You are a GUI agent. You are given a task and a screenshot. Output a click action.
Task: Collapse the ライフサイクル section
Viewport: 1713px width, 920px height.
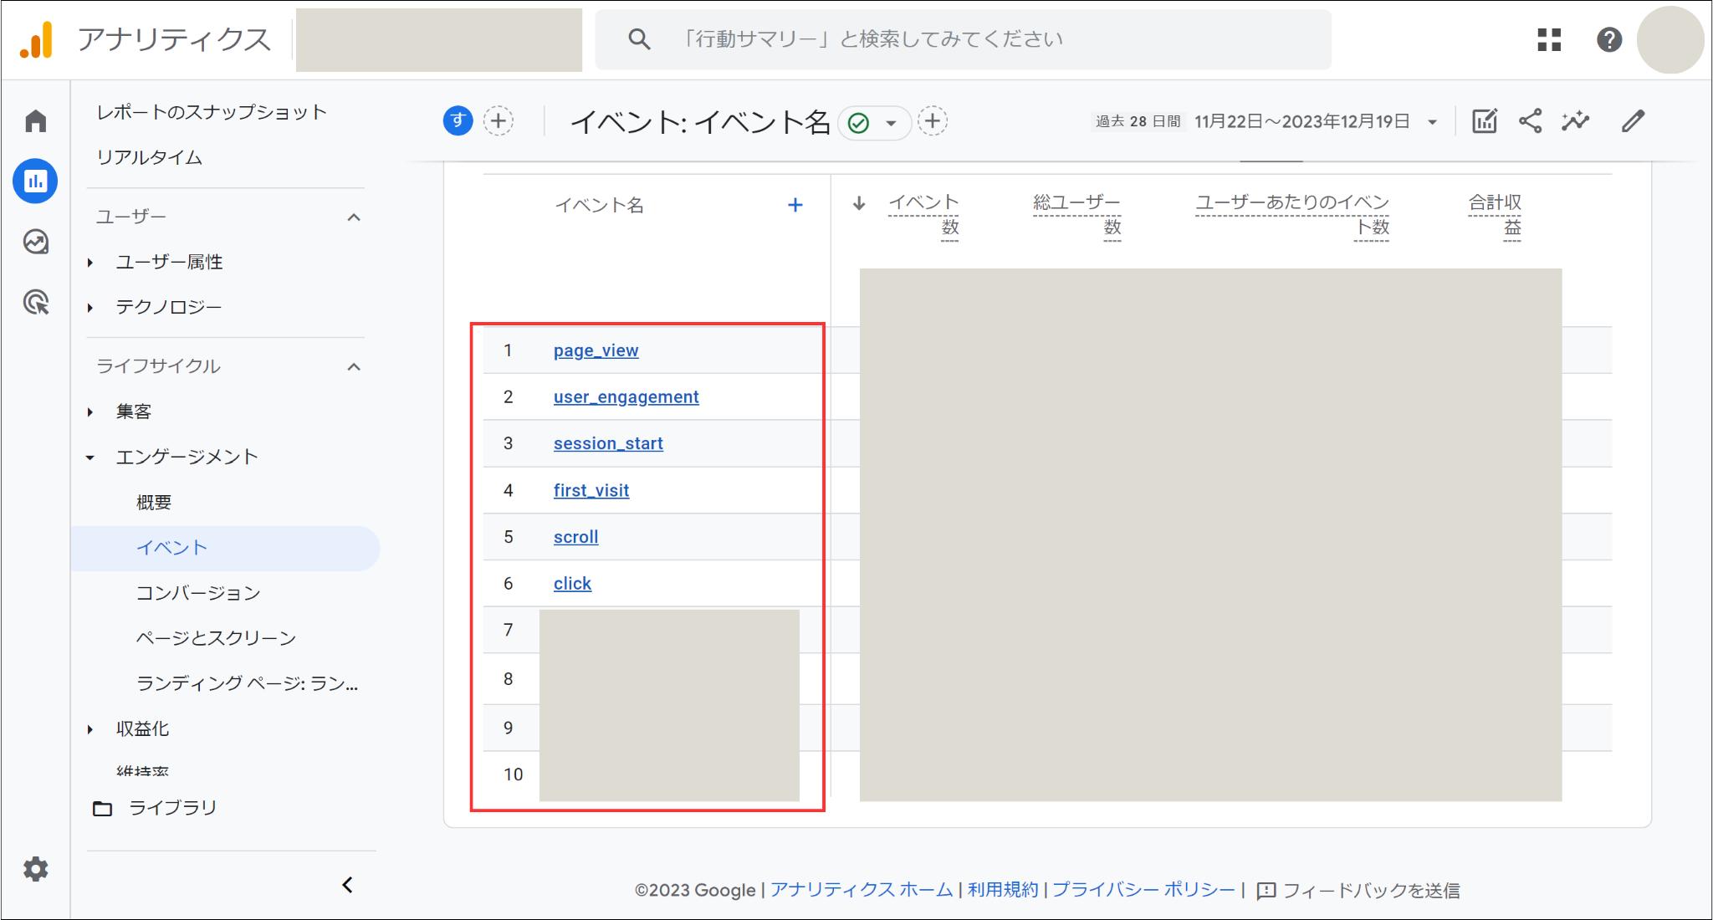click(354, 367)
